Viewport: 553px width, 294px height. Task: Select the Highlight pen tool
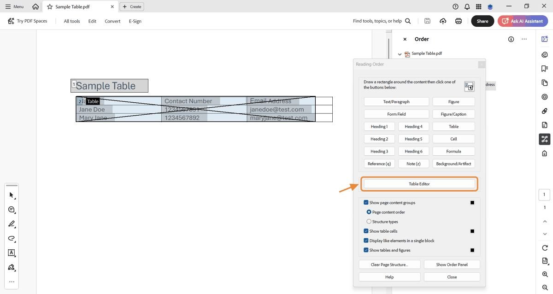pos(12,224)
